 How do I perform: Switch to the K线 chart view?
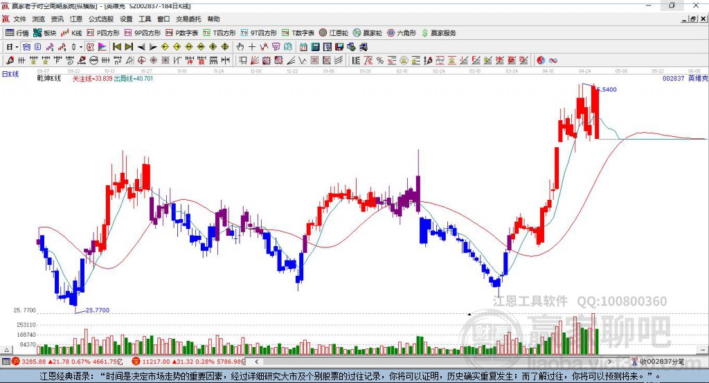tap(71, 33)
